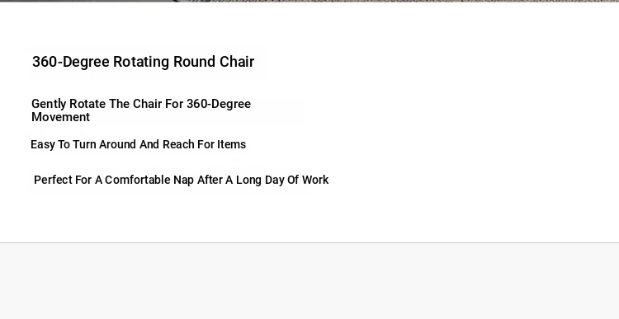Click '360-Degree' in the Gently Rotate line
This screenshot has width=619, height=319.
coord(219,104)
